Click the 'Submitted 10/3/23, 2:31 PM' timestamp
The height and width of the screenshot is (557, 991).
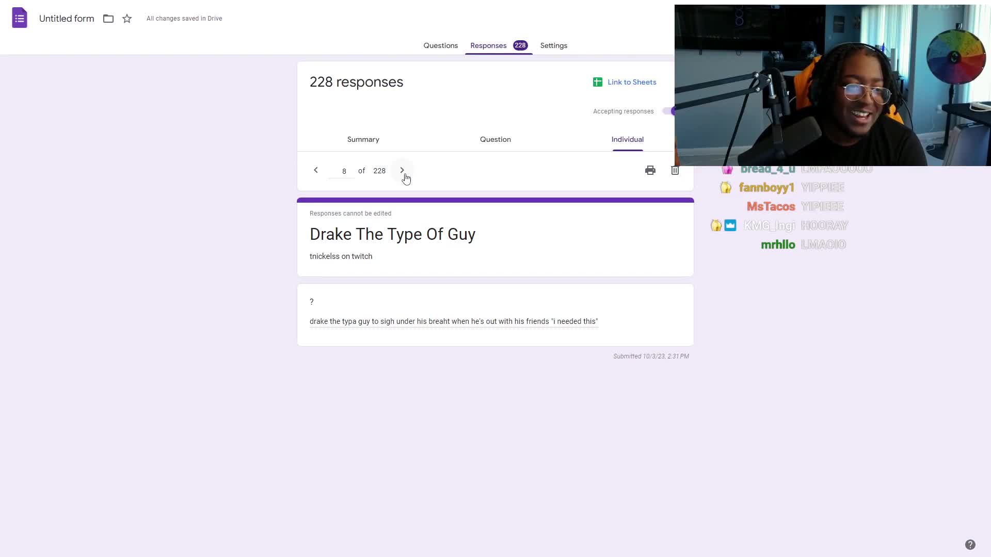651,356
